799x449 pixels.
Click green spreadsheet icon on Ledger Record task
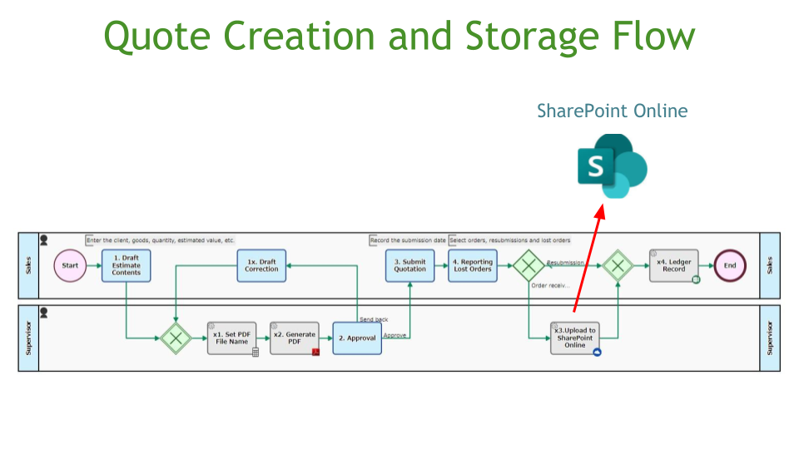[696, 279]
